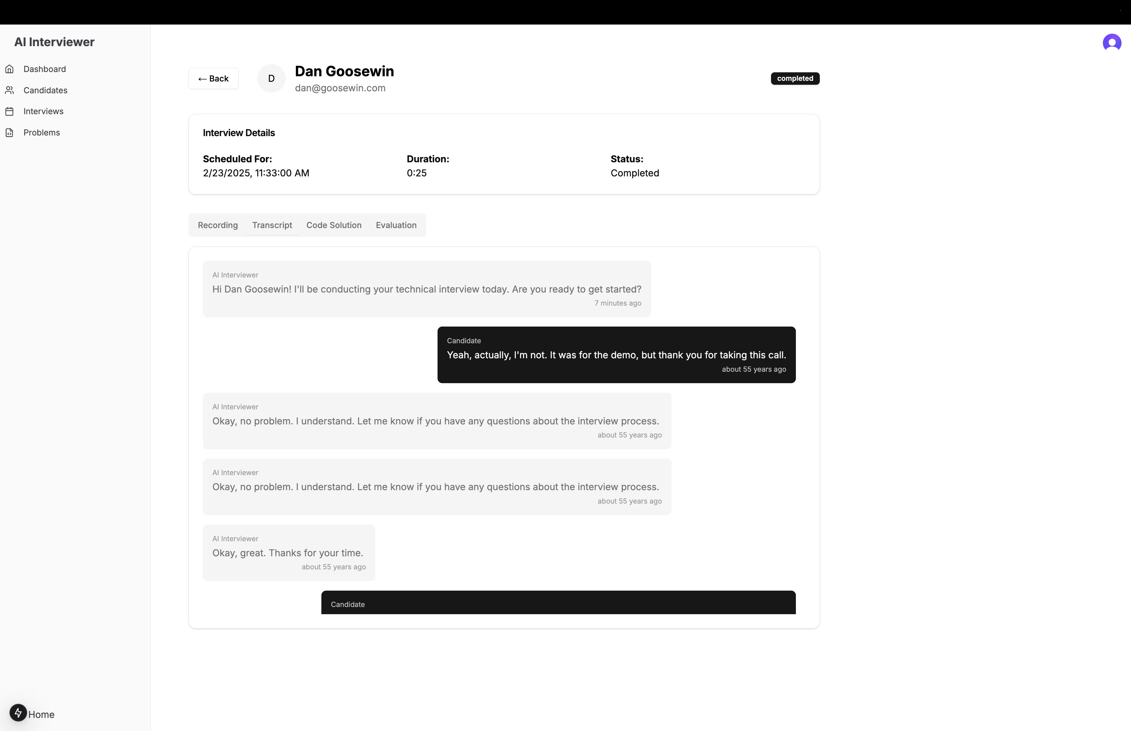The image size is (1131, 731).
Task: Click Dan Goosewin's "D" avatar circle
Action: (x=272, y=79)
